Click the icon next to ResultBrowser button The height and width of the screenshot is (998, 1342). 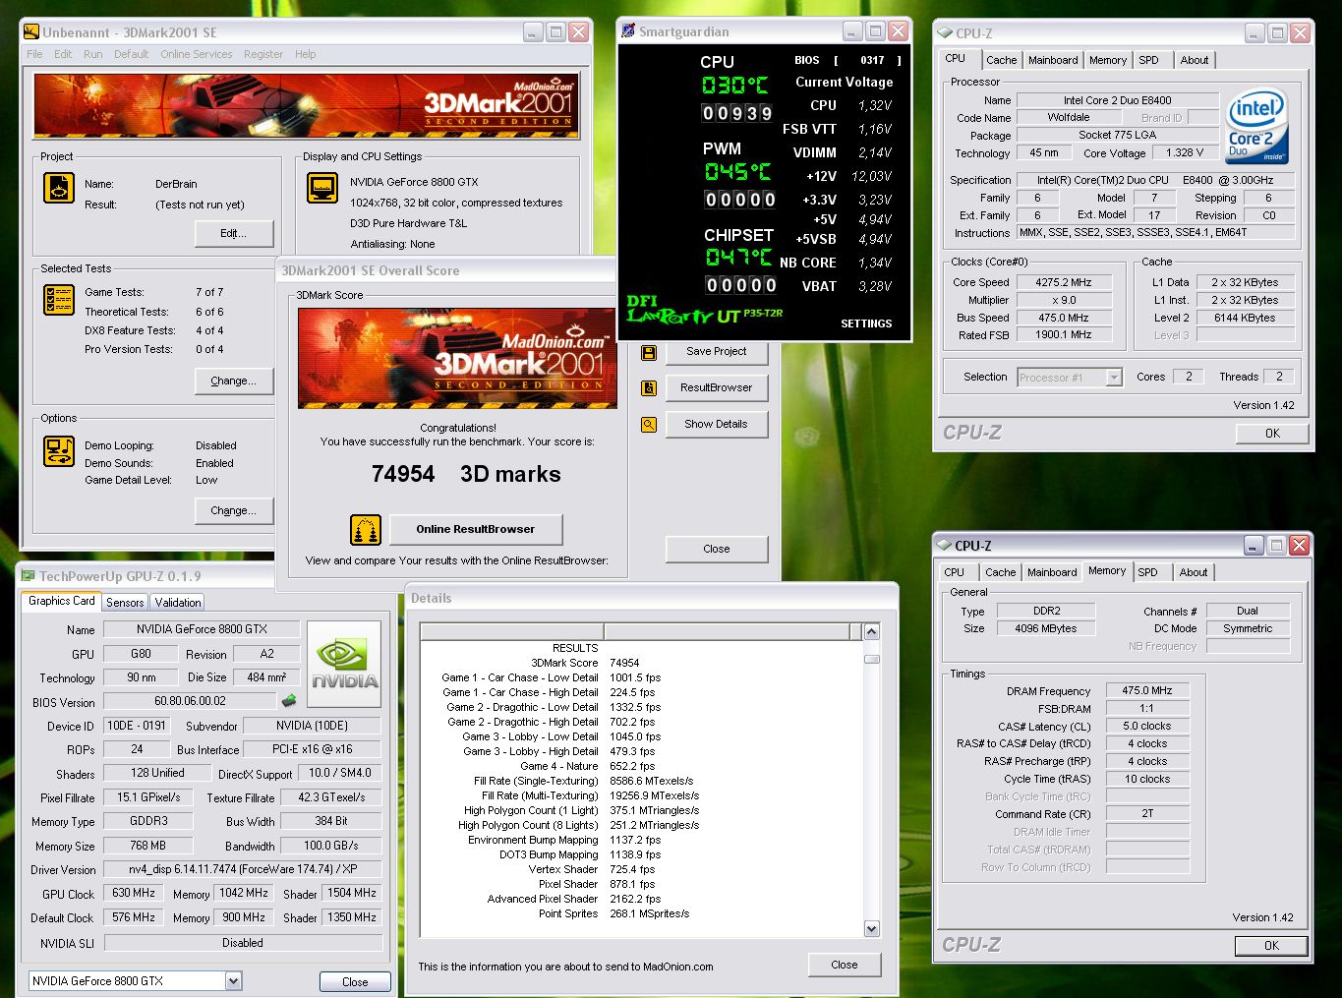[x=649, y=388]
